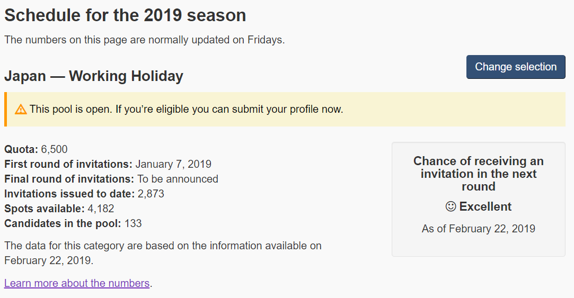
Task: Click the Quota value 6,500
Action: (54, 149)
